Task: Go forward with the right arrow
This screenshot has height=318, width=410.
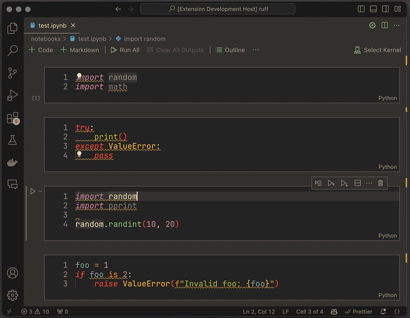Action: tap(131, 9)
